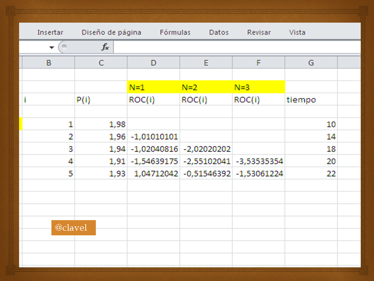Click inside the formula bar input
374x281 pixels.
pos(237,47)
